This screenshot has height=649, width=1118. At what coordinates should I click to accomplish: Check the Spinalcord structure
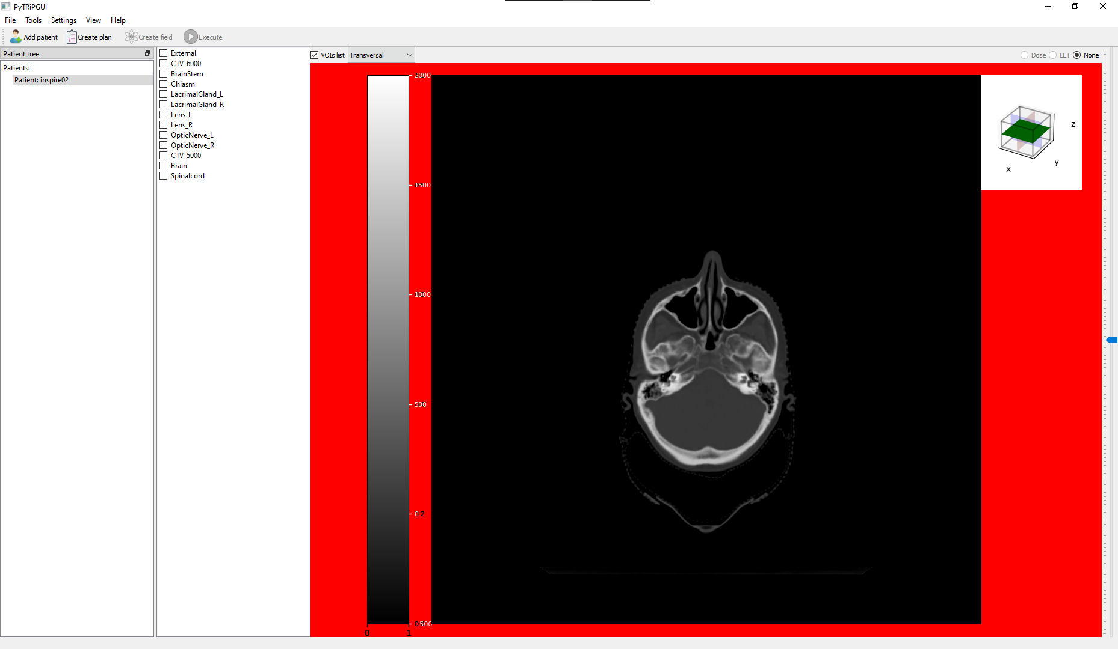163,175
